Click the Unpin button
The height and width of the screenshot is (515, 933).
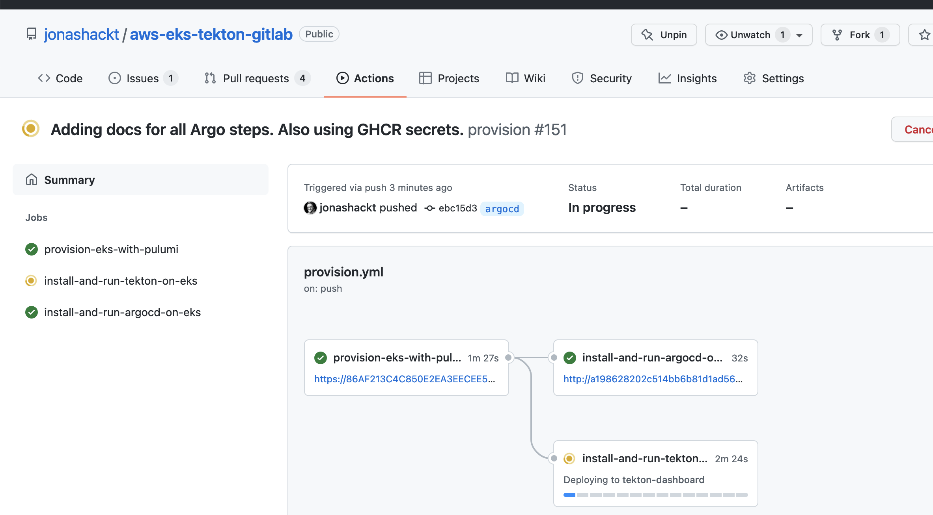[x=665, y=35]
